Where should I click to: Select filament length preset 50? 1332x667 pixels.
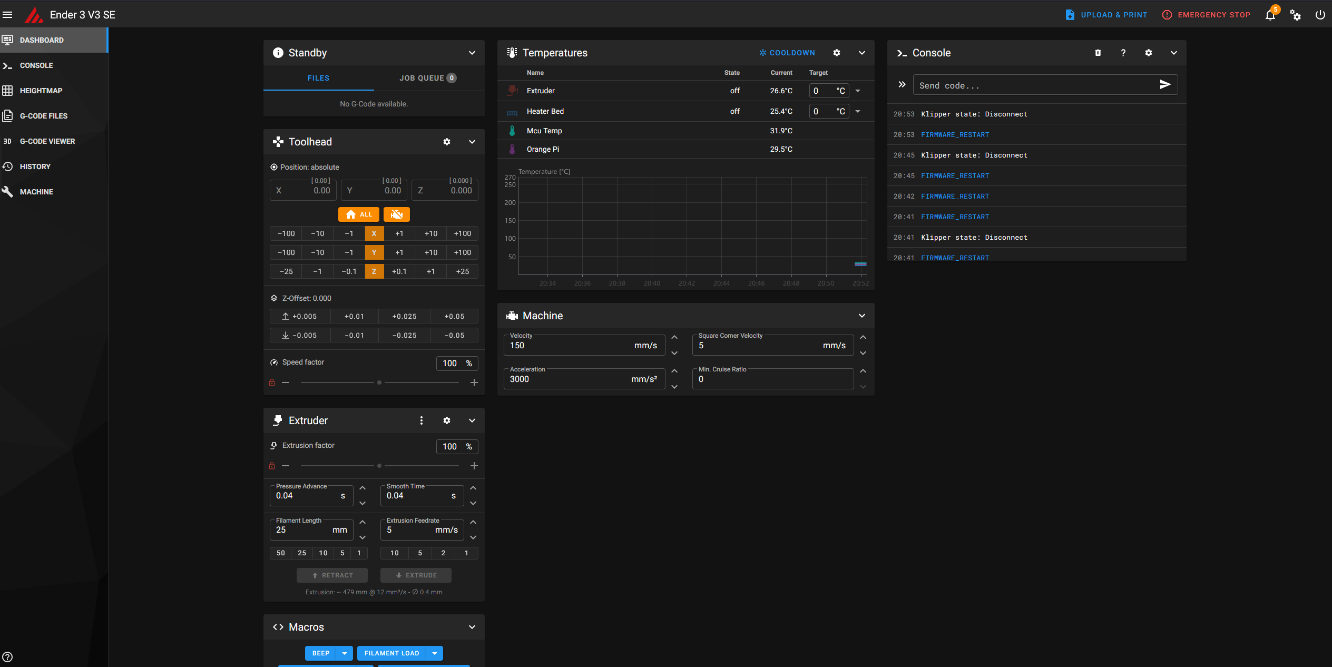(281, 553)
